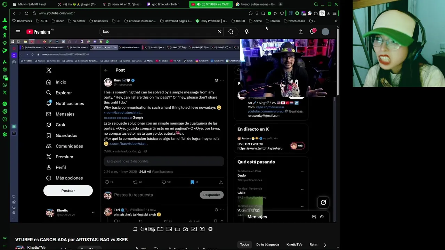The width and height of the screenshot is (445, 250).
Task: Open options for Dudo trend
Action: coord(302,172)
